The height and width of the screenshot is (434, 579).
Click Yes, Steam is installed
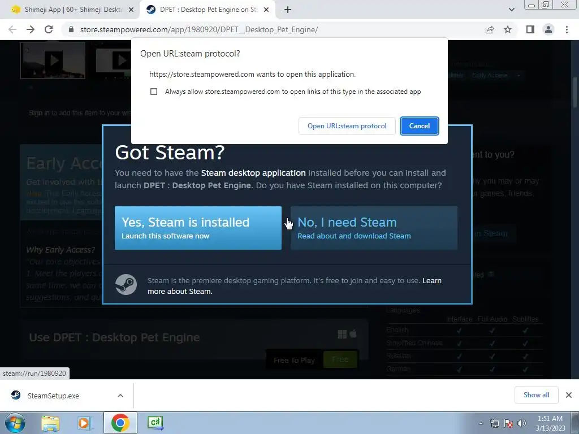[x=198, y=228]
